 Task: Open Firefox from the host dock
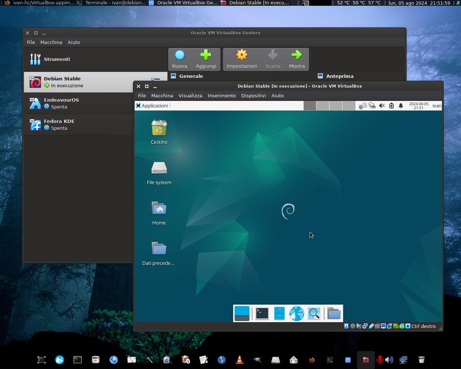[x=312, y=360]
